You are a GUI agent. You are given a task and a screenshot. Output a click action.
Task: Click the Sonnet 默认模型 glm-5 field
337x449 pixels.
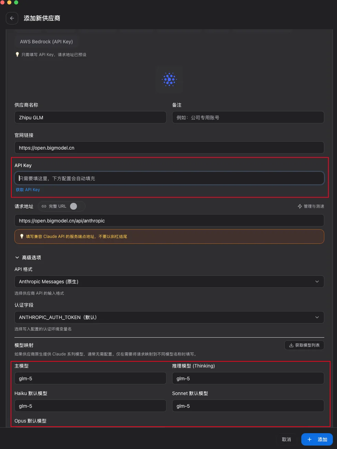248,406
